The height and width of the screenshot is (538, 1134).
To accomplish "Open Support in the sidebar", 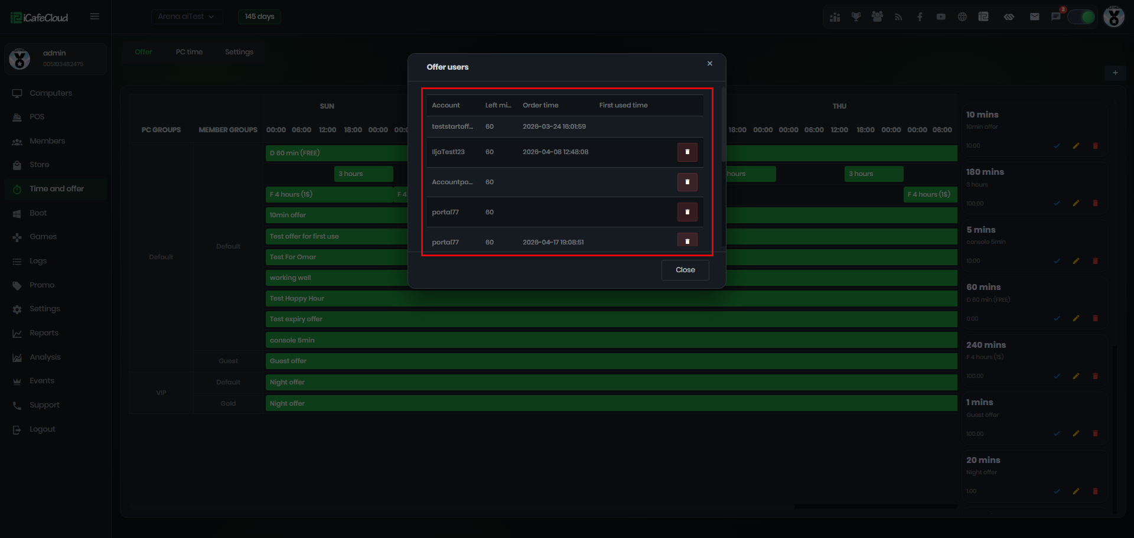I will click(x=56, y=405).
